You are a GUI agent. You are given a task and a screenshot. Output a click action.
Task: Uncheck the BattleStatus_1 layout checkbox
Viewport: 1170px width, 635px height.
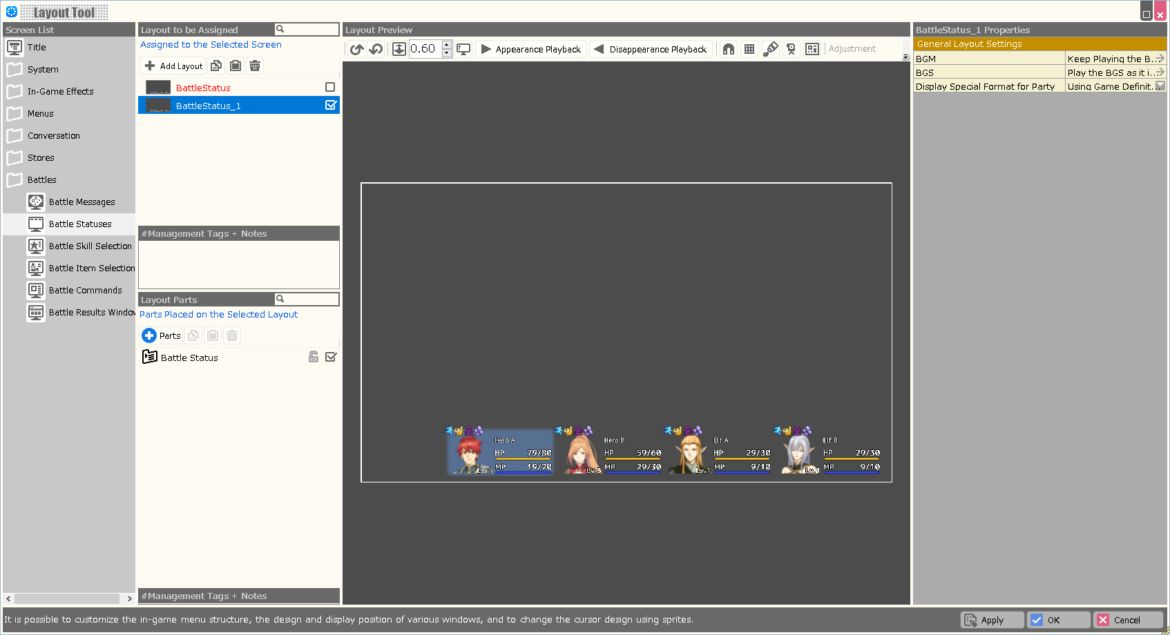click(x=331, y=105)
